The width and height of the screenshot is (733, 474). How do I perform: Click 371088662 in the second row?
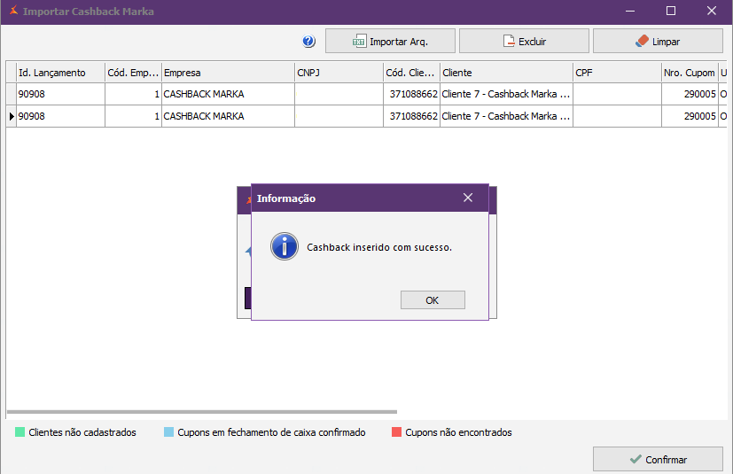tap(411, 116)
